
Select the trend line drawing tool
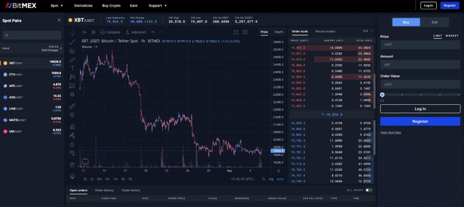[72, 42]
